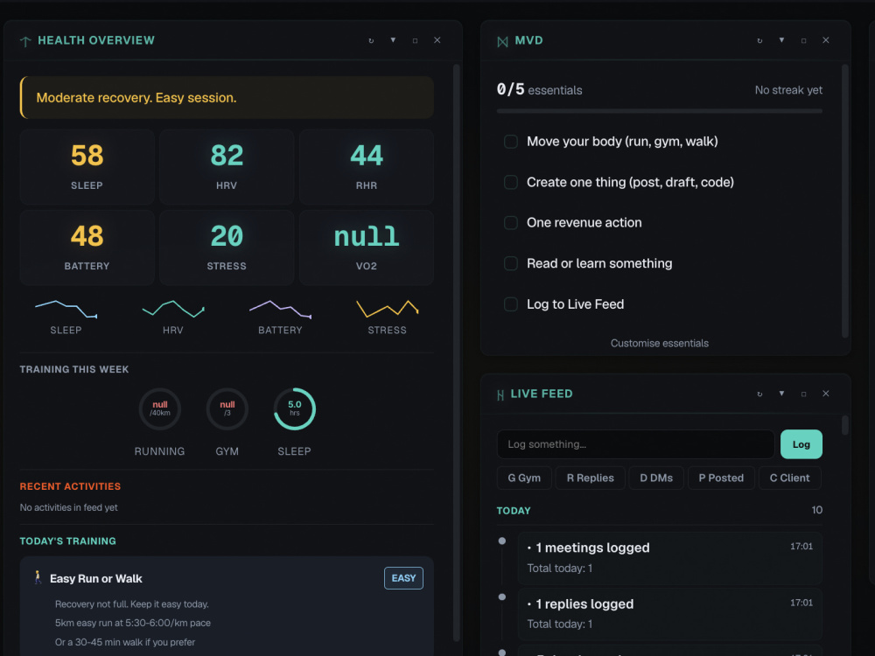Click the Log button

tap(801, 444)
